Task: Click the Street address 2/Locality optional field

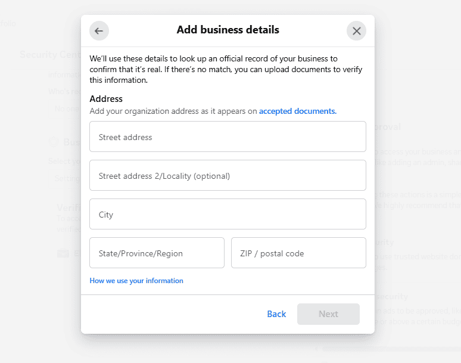Action: [228, 176]
